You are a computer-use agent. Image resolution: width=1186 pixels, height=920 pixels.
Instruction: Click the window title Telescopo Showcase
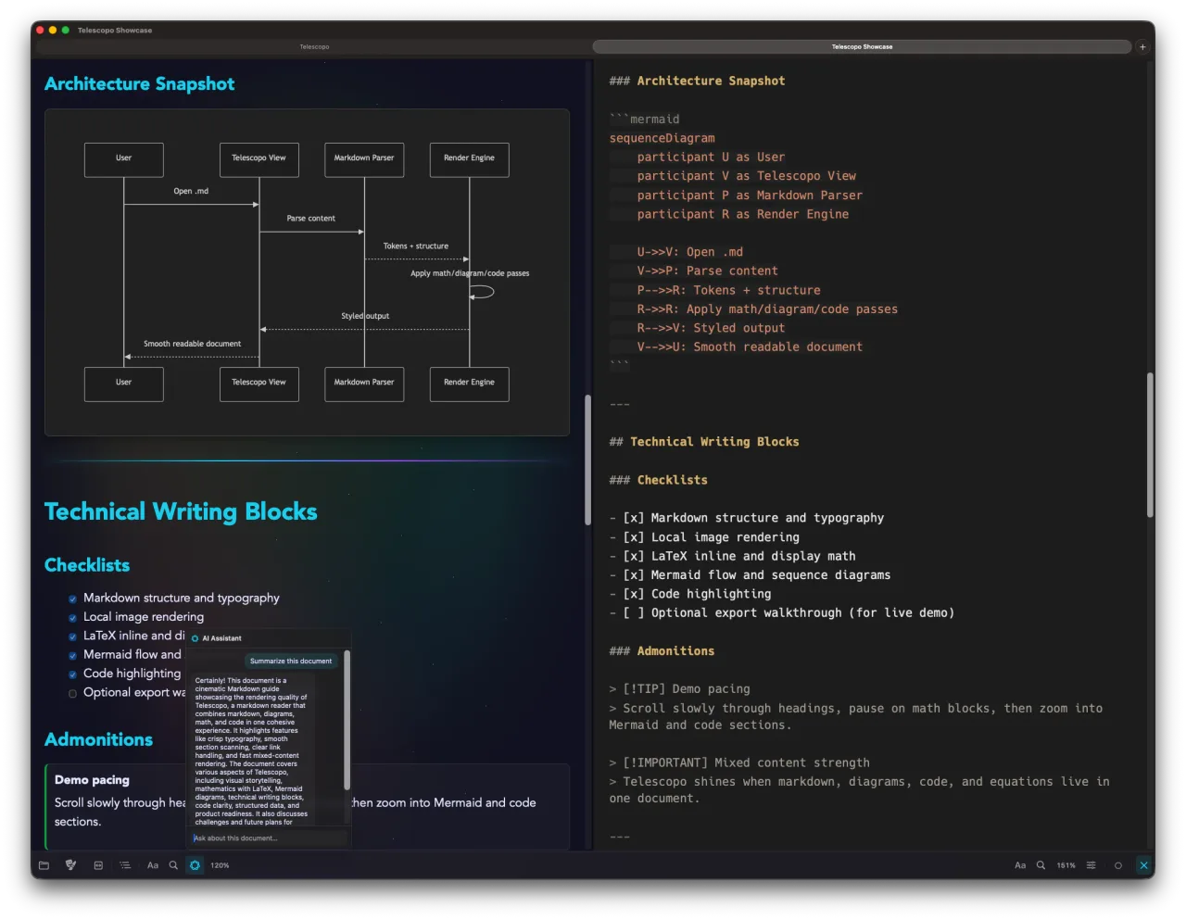tap(115, 31)
